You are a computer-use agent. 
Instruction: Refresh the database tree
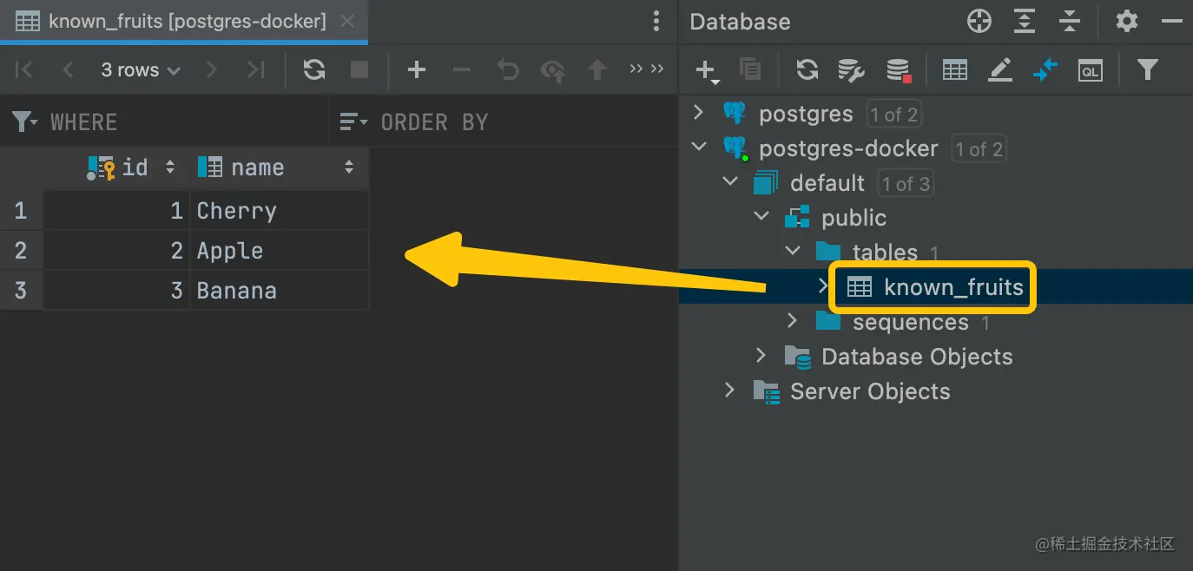pos(807,69)
